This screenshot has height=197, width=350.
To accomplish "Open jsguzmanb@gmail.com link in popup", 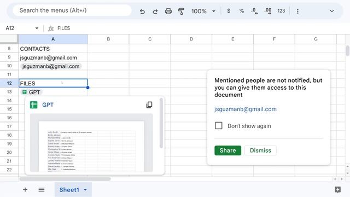I will [246, 109].
